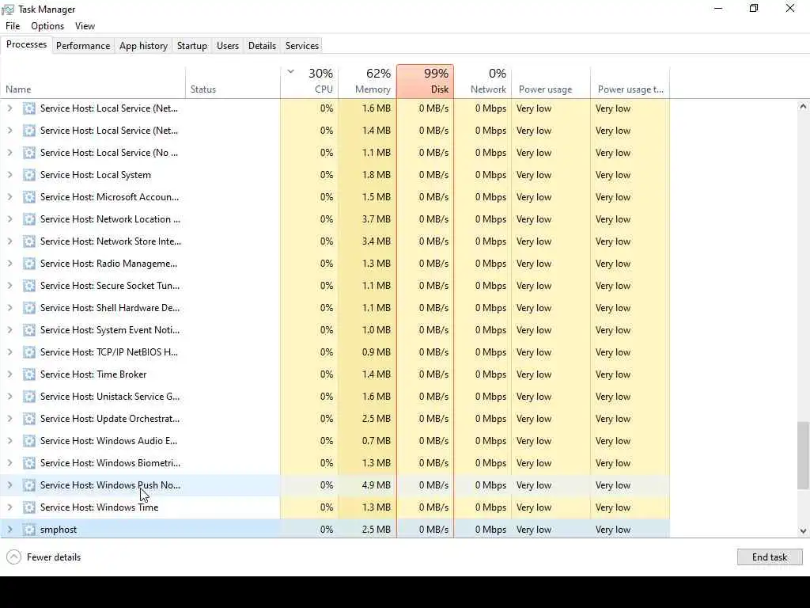The width and height of the screenshot is (810, 608).
Task: Restore down the Task Manager window
Action: point(754,8)
